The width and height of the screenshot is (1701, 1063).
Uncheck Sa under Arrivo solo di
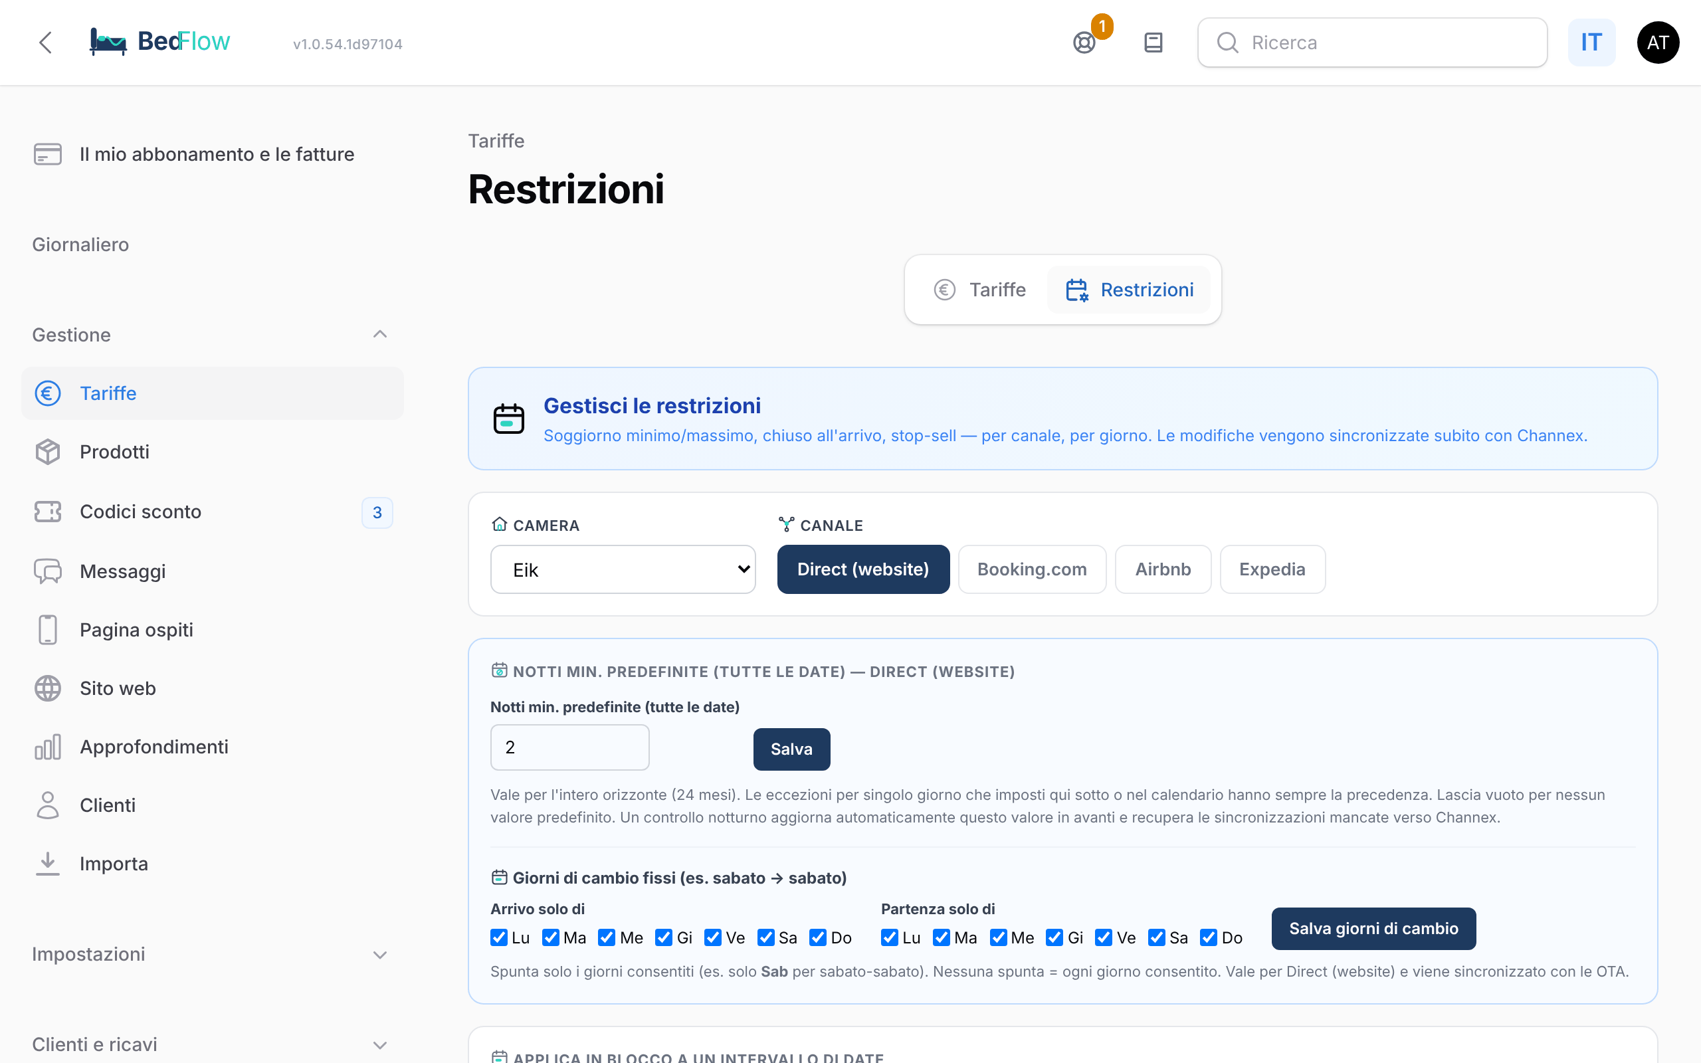(x=766, y=938)
